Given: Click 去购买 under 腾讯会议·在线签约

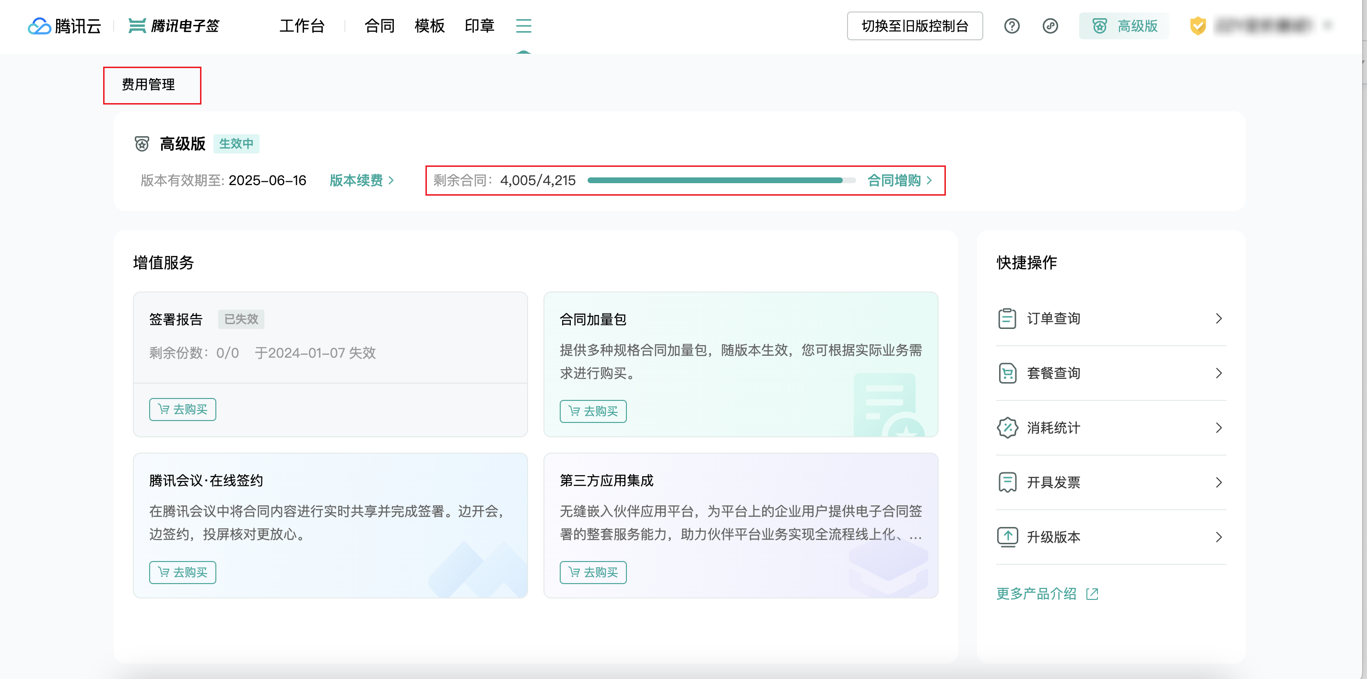Looking at the screenshot, I should tap(183, 573).
